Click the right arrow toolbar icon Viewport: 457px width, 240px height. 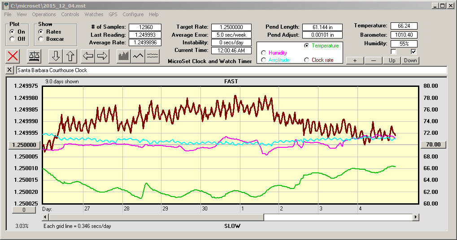[x=102, y=56]
